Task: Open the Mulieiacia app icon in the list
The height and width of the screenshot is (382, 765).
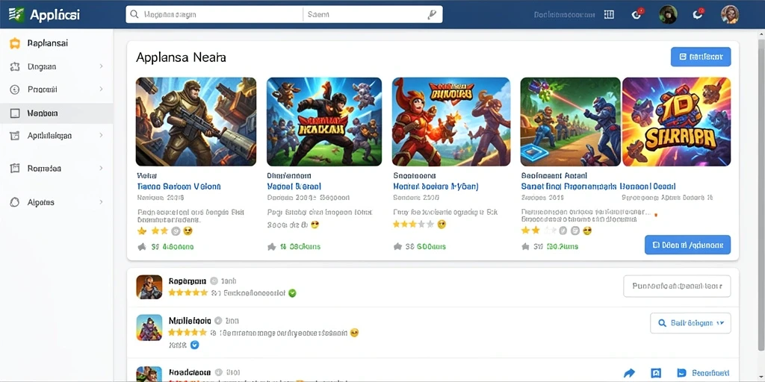Action: pyautogui.click(x=149, y=328)
